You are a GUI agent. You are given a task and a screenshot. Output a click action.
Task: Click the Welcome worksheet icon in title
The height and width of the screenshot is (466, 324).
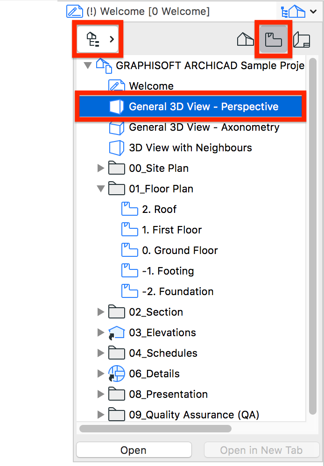[74, 12]
